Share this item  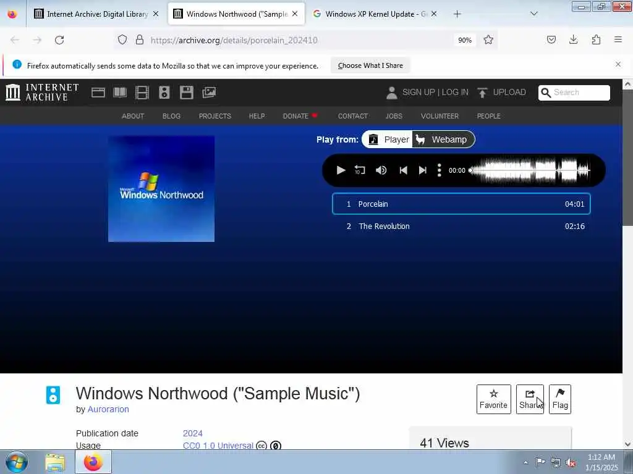[530, 399]
